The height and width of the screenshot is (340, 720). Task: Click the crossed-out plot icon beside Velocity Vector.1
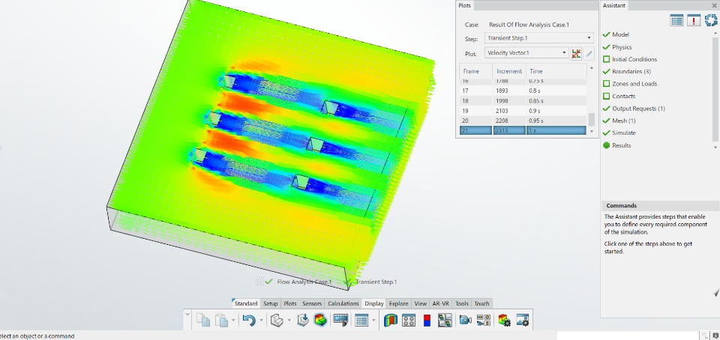click(576, 53)
